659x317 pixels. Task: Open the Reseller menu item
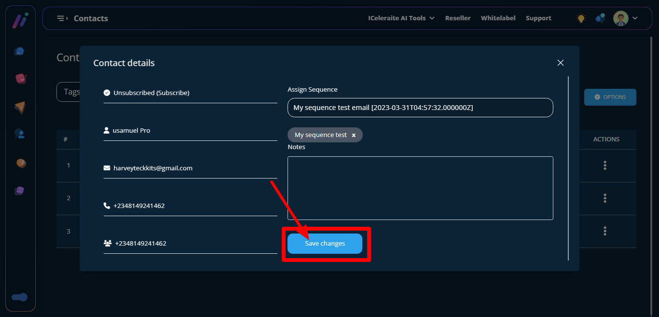pyautogui.click(x=457, y=18)
